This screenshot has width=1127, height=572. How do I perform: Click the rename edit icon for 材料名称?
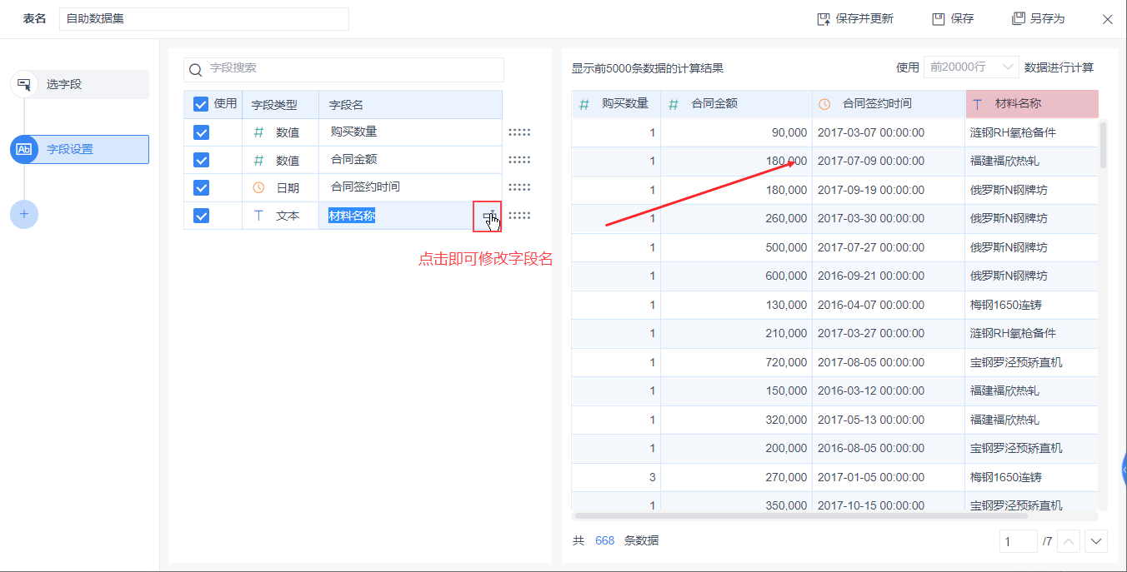(x=488, y=216)
